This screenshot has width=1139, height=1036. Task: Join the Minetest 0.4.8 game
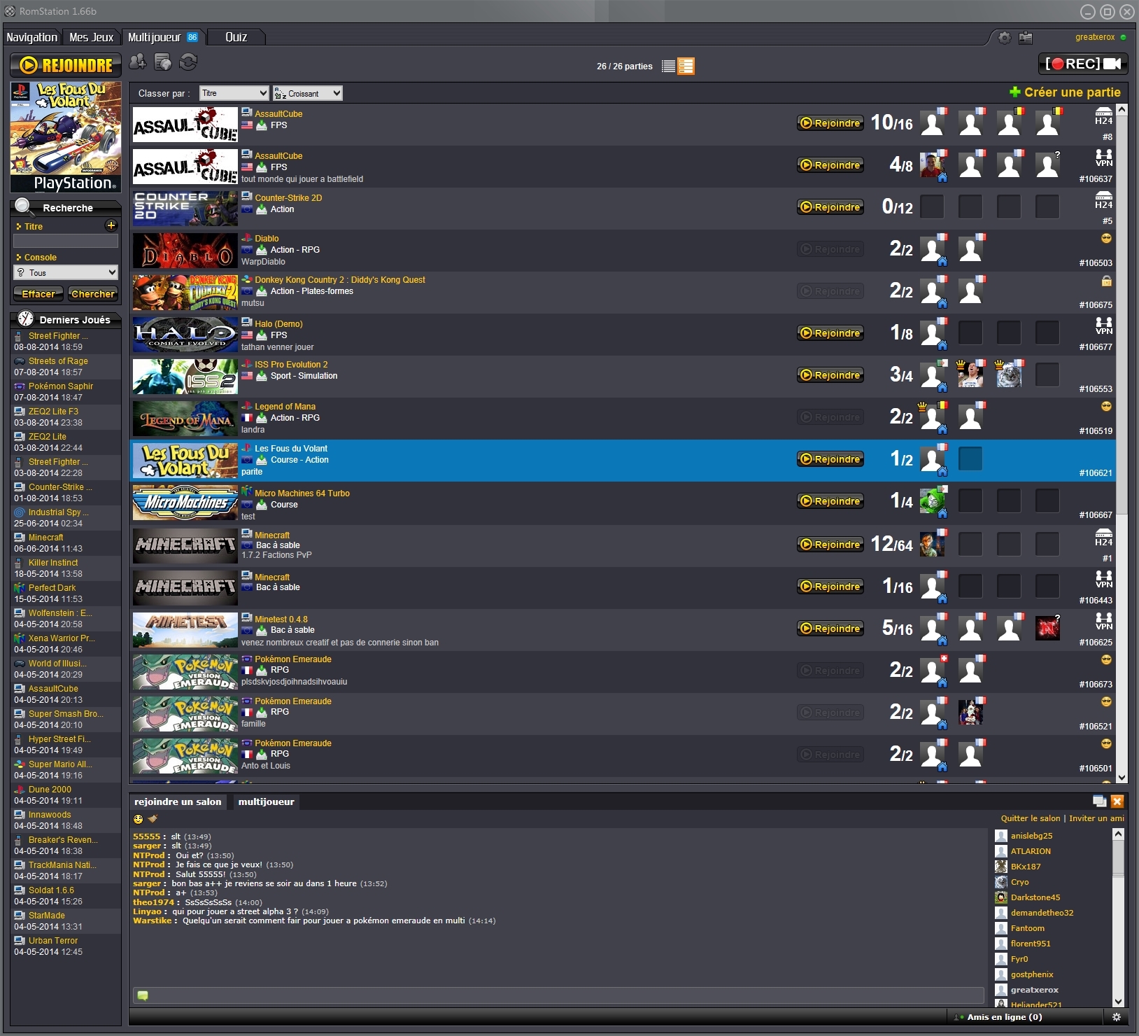830,629
